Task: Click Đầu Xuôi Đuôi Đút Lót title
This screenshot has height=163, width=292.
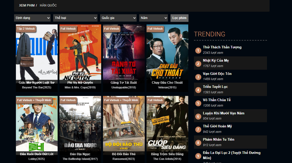Action: pos(37,154)
